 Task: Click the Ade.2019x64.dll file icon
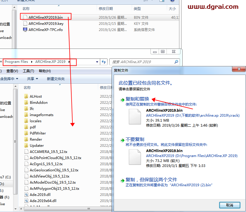pyautogui.click(x=26, y=201)
